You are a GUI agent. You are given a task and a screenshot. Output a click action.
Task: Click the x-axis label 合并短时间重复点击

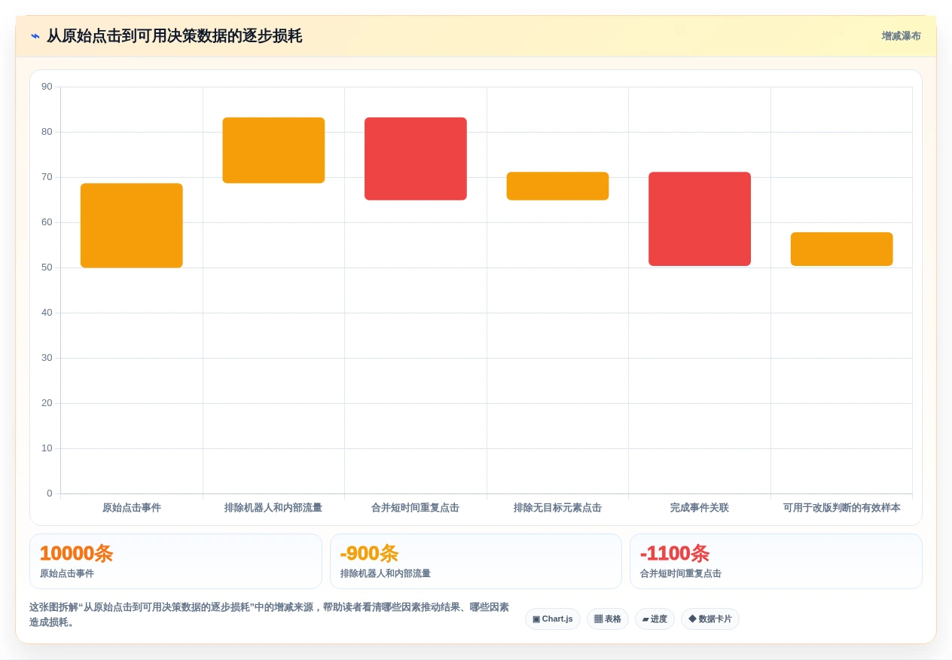[416, 508]
